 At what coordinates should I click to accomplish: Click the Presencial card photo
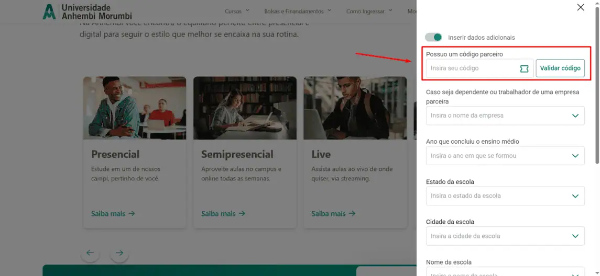pyautogui.click(x=135, y=108)
